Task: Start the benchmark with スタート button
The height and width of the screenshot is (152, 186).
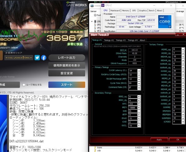Action: click(x=67, y=85)
